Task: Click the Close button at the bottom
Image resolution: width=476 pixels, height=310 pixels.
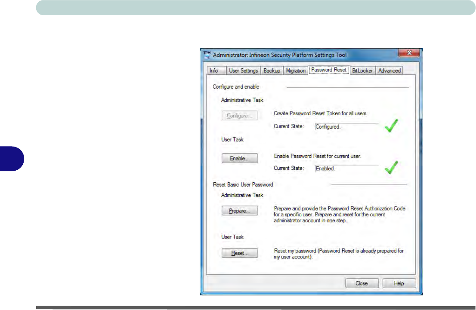Action: [362, 283]
